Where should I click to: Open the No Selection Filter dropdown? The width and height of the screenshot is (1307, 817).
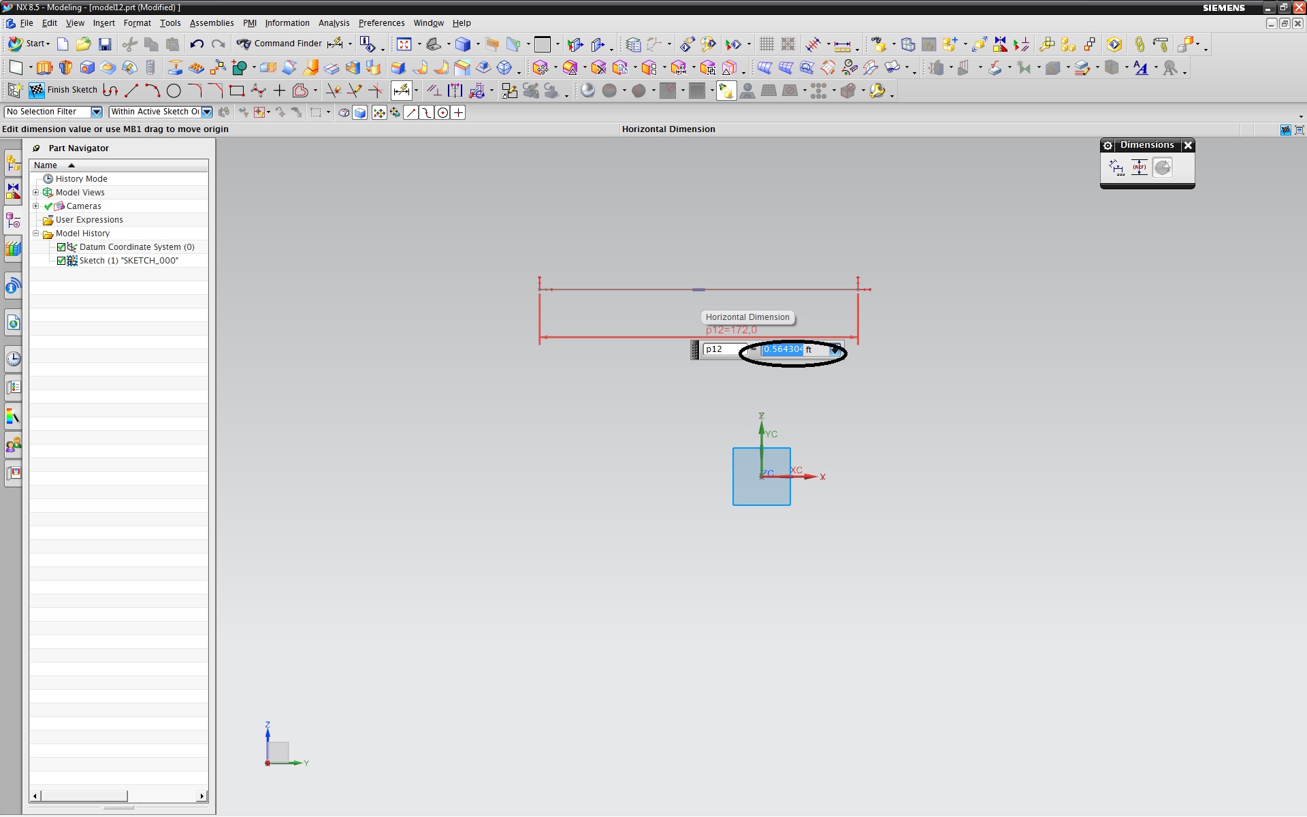click(96, 112)
